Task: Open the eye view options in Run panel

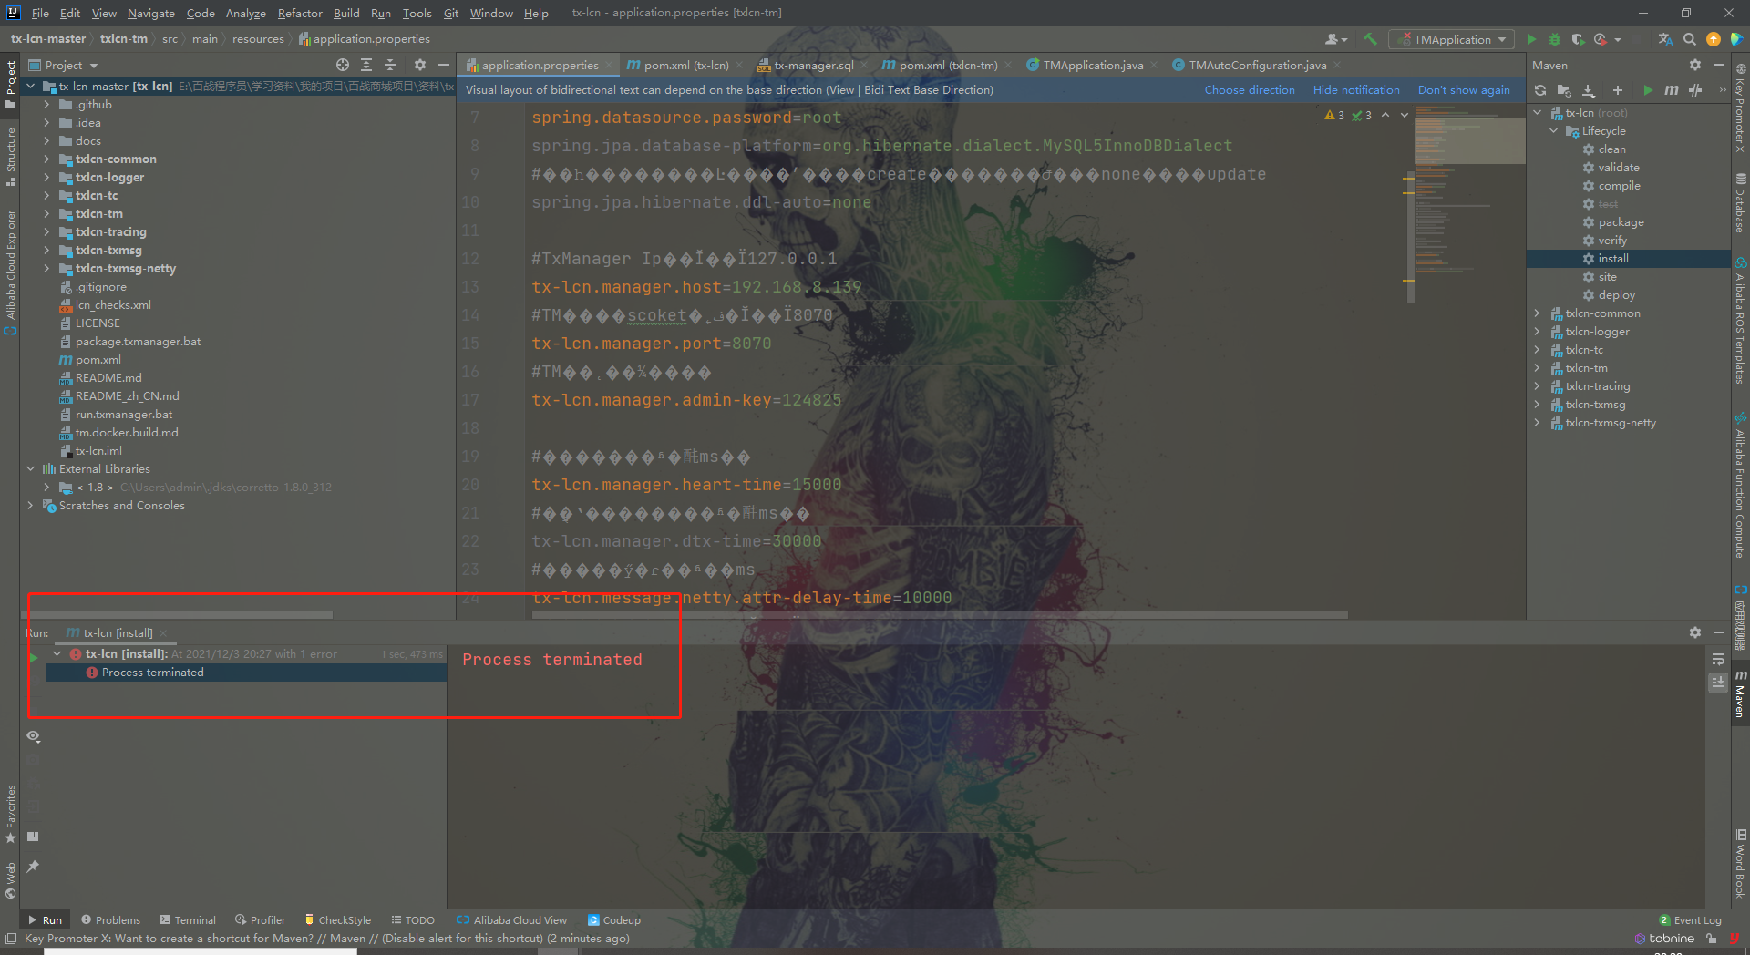Action: pyautogui.click(x=34, y=736)
